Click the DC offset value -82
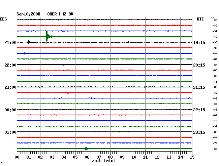 point(215,87)
